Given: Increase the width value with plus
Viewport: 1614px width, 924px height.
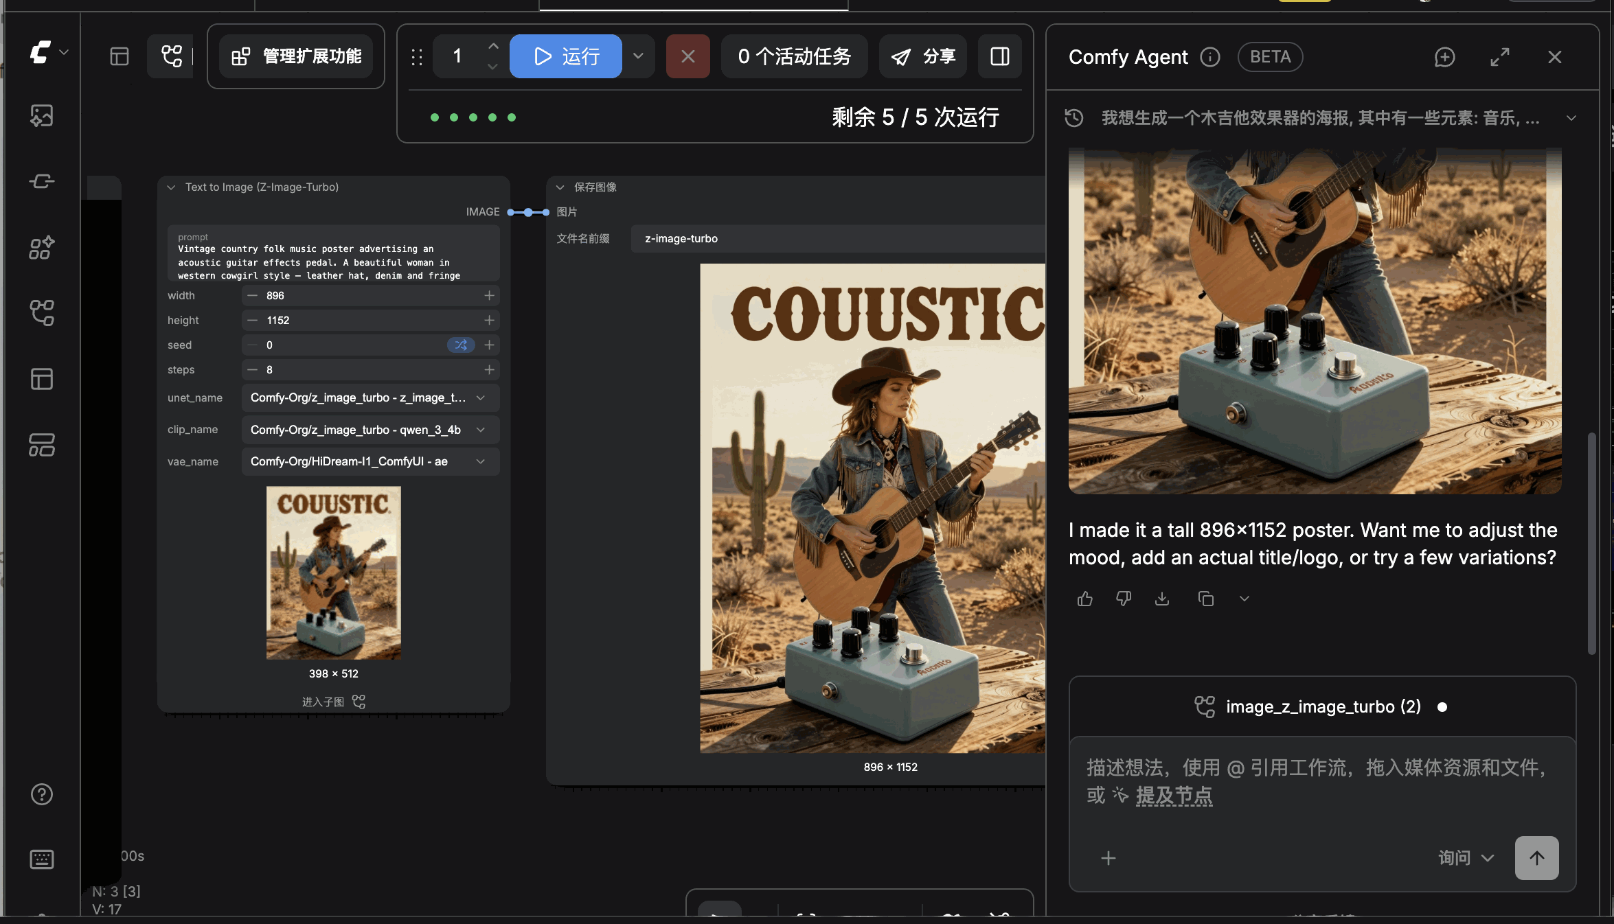Looking at the screenshot, I should (x=489, y=295).
